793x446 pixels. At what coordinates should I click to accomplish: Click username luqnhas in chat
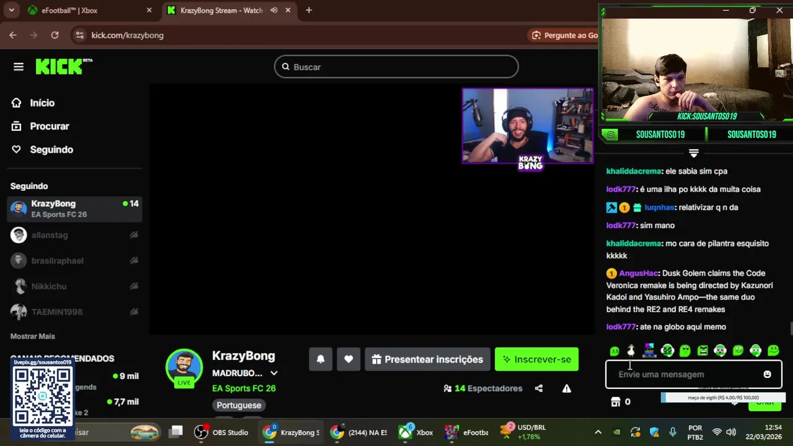[x=660, y=208]
